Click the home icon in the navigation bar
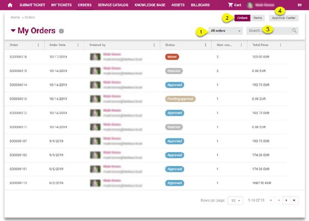The width and height of the screenshot is (309, 221). 10,5
